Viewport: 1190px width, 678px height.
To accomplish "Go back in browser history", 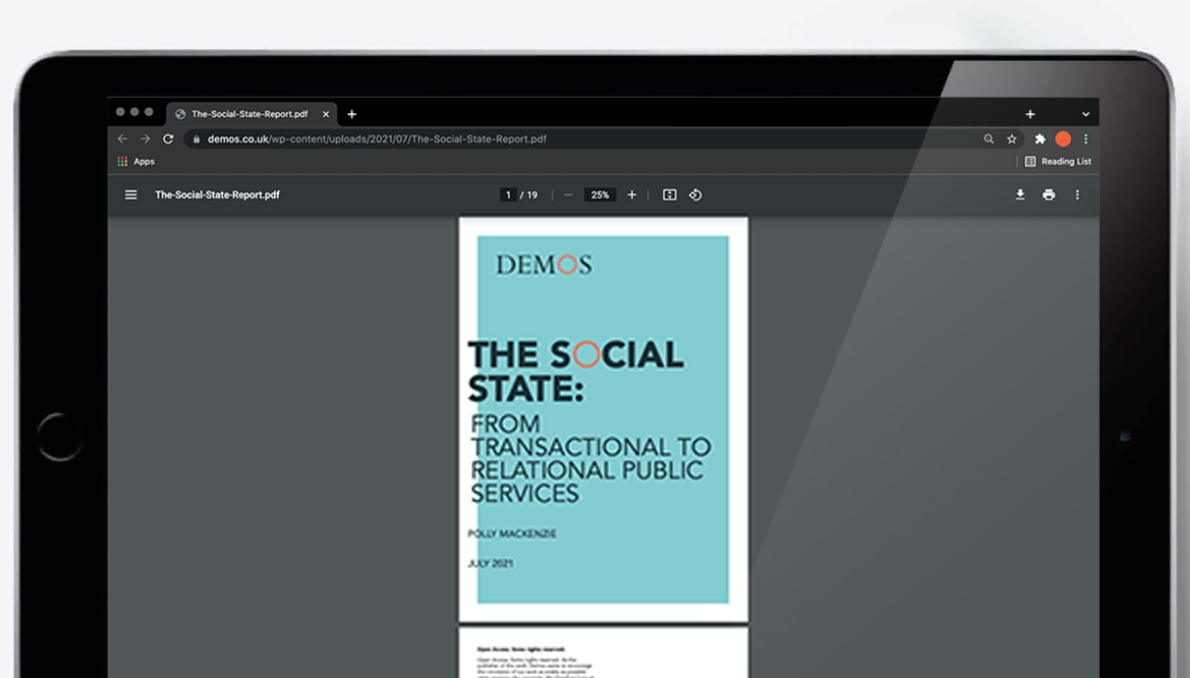I will pos(122,139).
